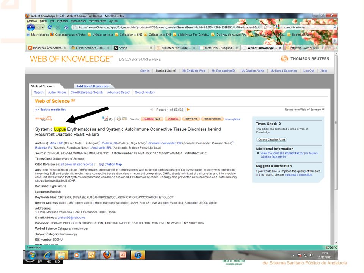The image size is (364, 273).
Task: Open a new tab with the plus button
Action: click(335, 41)
